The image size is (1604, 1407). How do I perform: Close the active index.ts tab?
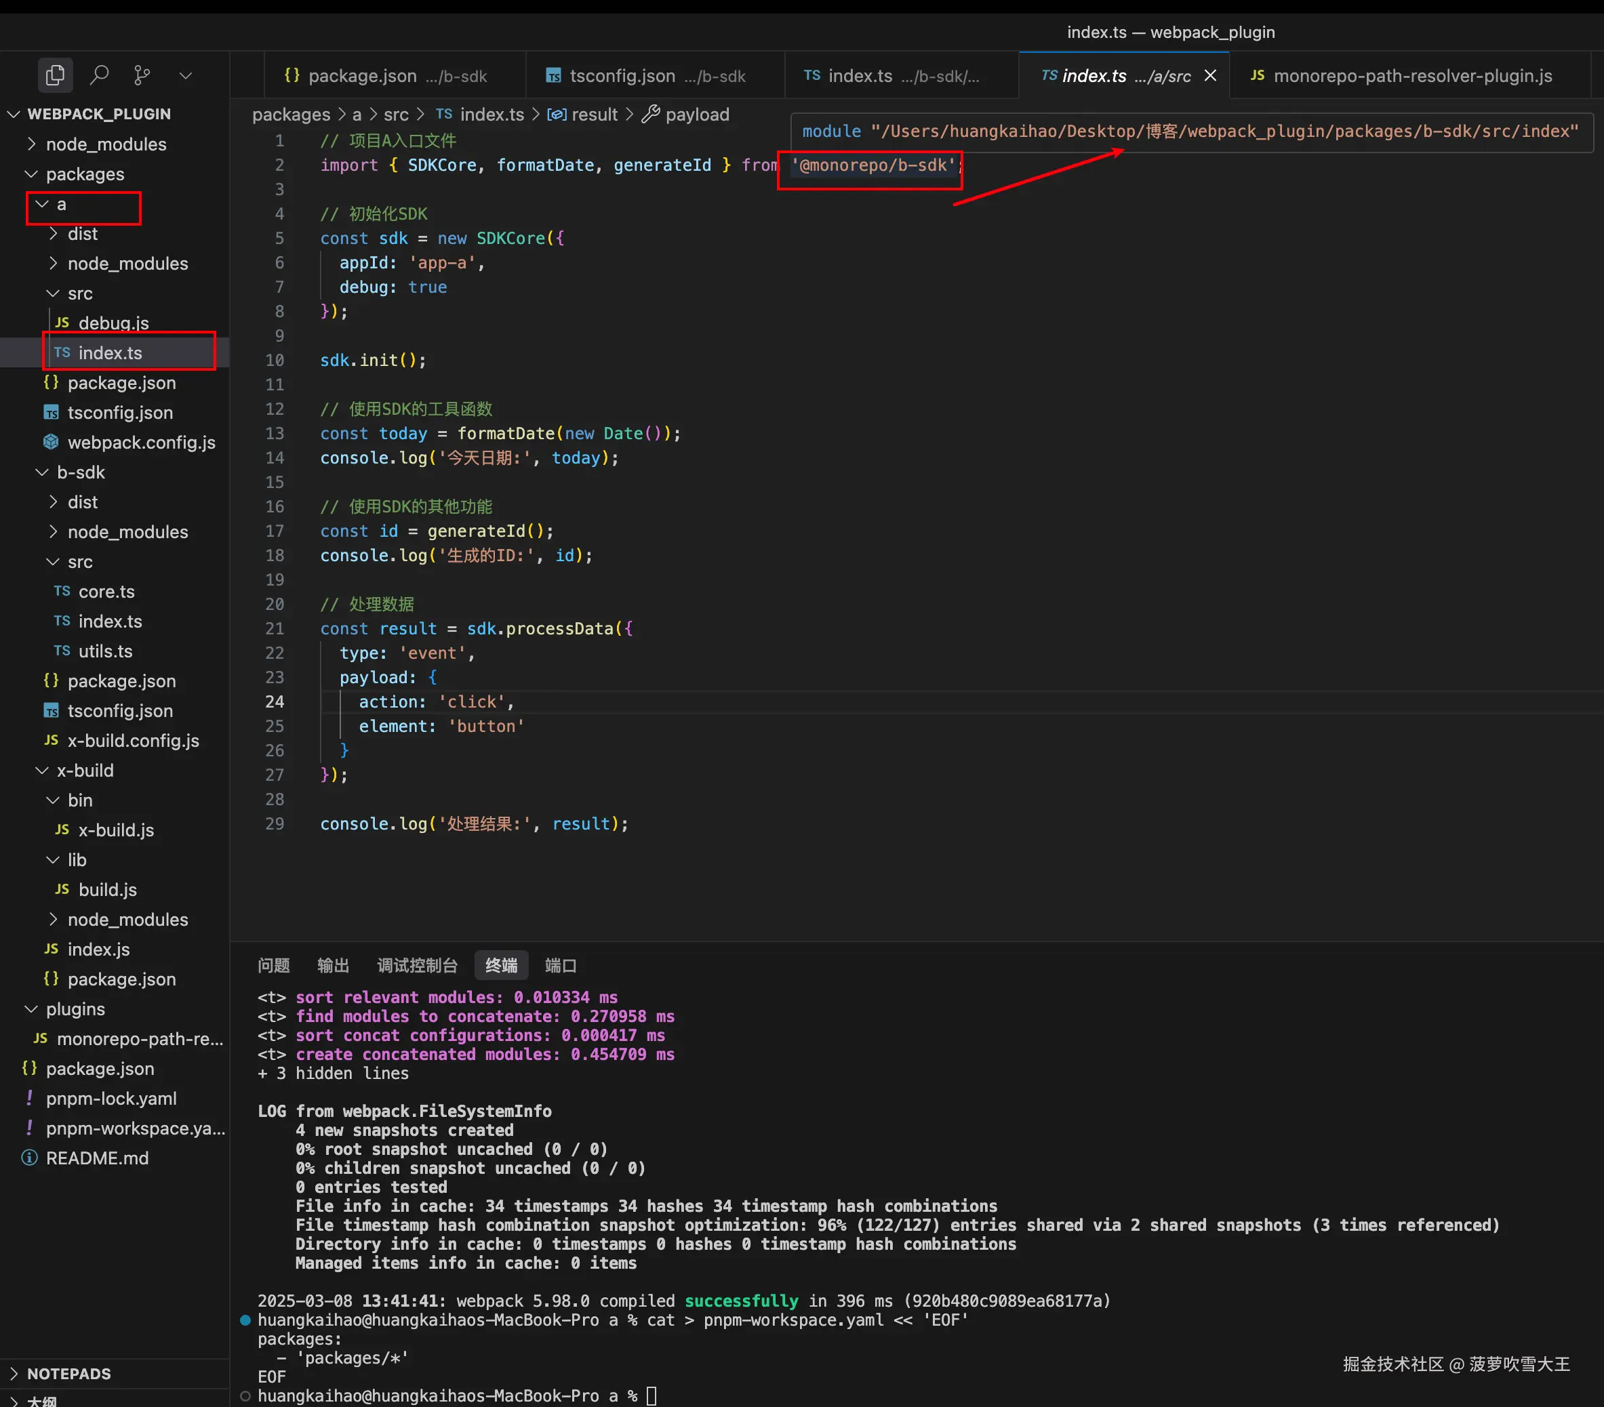pos(1210,75)
